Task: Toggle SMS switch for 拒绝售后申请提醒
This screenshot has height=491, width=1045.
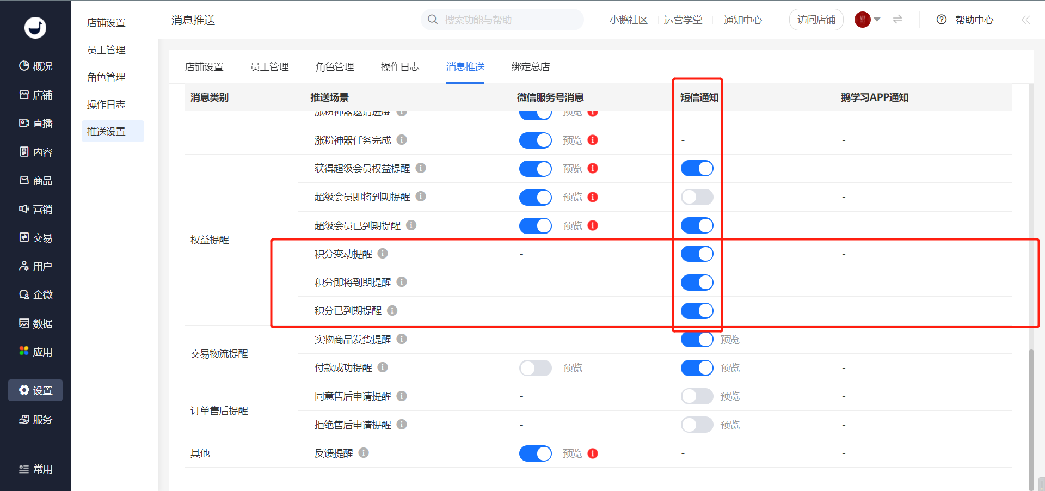Action: pos(697,425)
